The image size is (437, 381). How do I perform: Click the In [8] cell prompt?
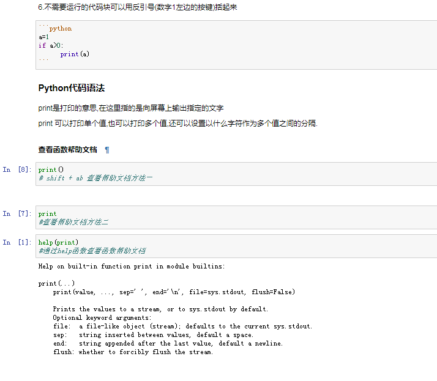17,169
